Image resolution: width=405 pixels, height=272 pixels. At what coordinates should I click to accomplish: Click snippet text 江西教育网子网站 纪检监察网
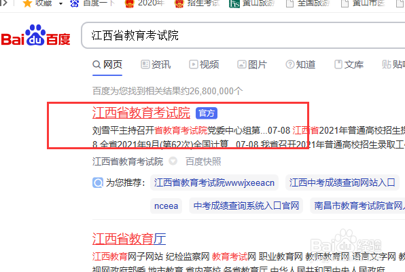[x=151, y=256]
